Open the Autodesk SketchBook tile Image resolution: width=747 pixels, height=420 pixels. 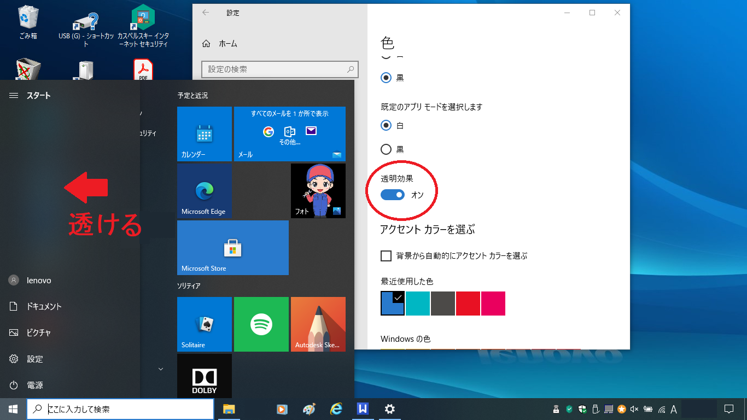(318, 324)
